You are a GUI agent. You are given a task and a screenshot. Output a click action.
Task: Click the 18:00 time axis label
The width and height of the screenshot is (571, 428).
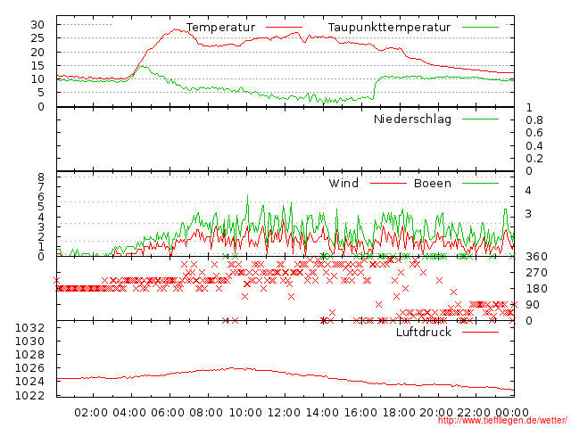399,413
